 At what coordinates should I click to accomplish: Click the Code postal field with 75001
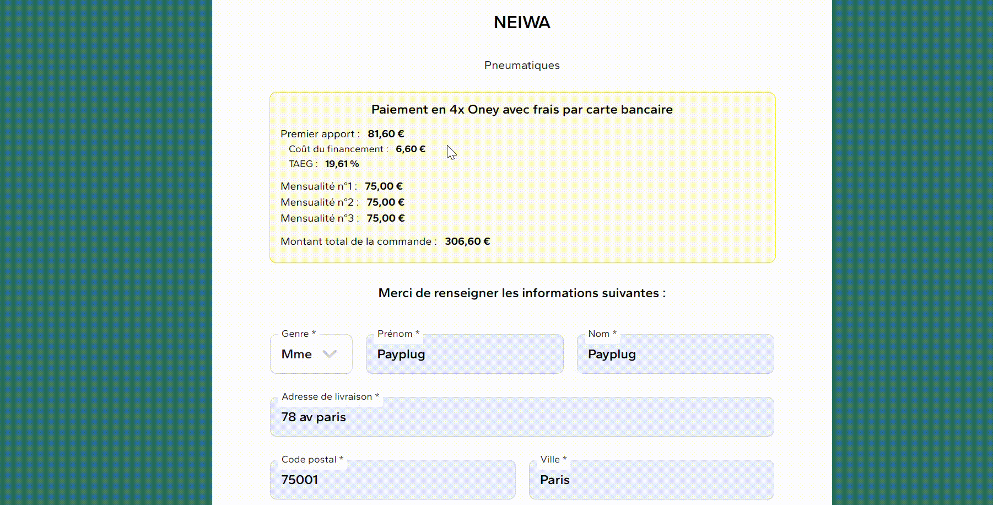click(393, 480)
